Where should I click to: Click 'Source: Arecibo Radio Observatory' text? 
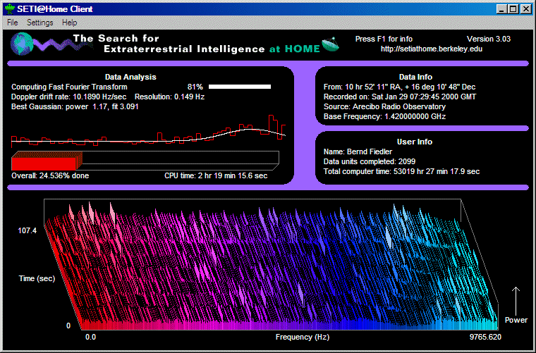[x=384, y=107]
